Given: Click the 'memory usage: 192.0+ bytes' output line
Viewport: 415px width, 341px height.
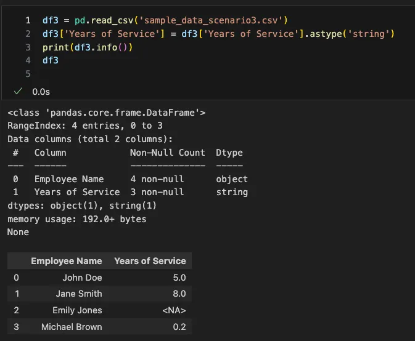Looking at the screenshot, I should pyautogui.click(x=76, y=219).
